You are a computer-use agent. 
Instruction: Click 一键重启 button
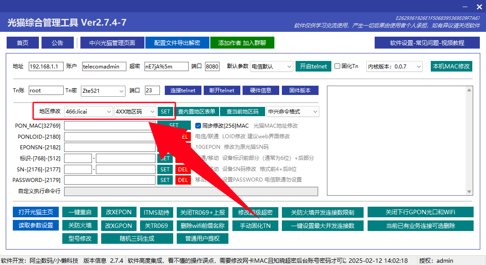coord(80,212)
